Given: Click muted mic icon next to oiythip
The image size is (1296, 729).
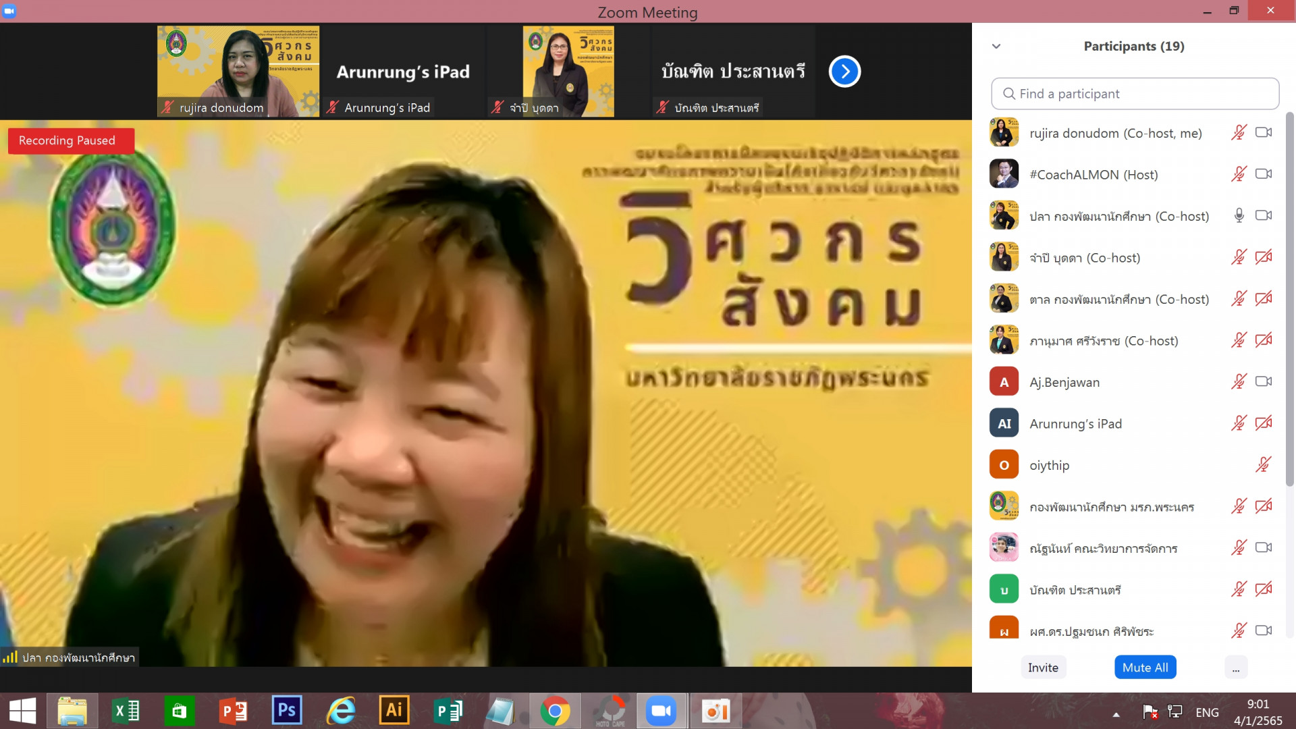Looking at the screenshot, I should [x=1263, y=464].
